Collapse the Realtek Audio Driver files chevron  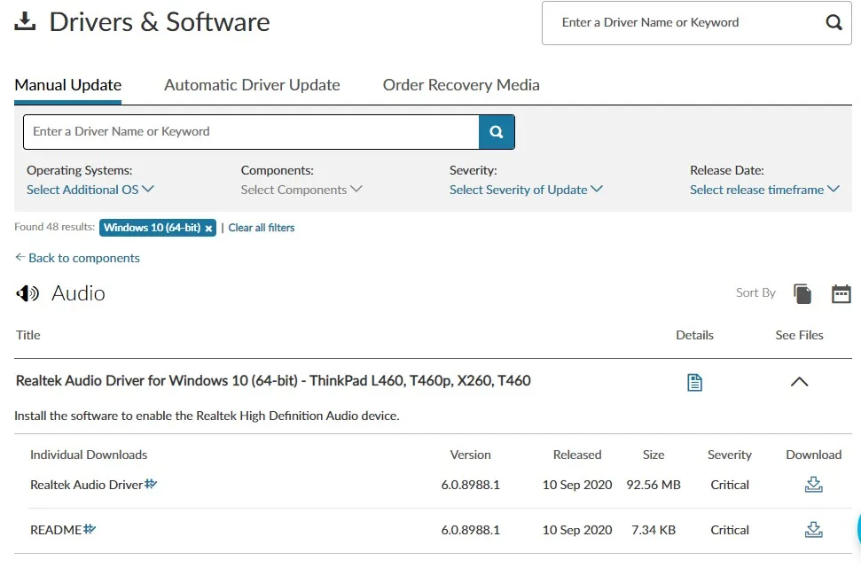(799, 382)
